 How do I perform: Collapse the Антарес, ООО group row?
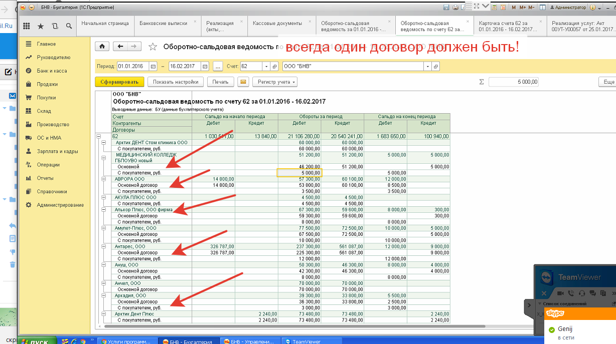pyautogui.click(x=104, y=246)
